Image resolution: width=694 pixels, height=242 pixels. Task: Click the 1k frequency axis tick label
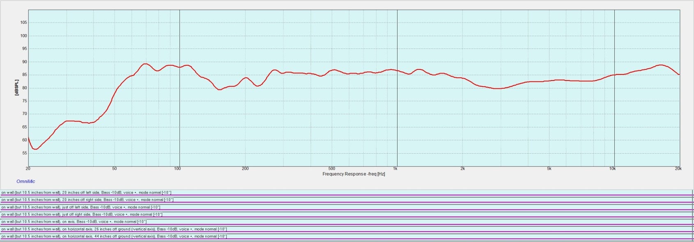click(395, 168)
